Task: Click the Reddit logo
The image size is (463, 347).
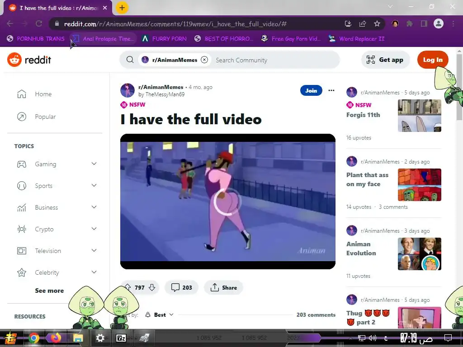Action: pos(29,60)
